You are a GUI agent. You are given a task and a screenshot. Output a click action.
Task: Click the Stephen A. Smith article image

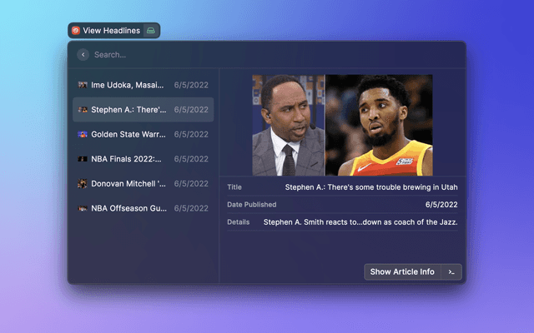pyautogui.click(x=342, y=125)
